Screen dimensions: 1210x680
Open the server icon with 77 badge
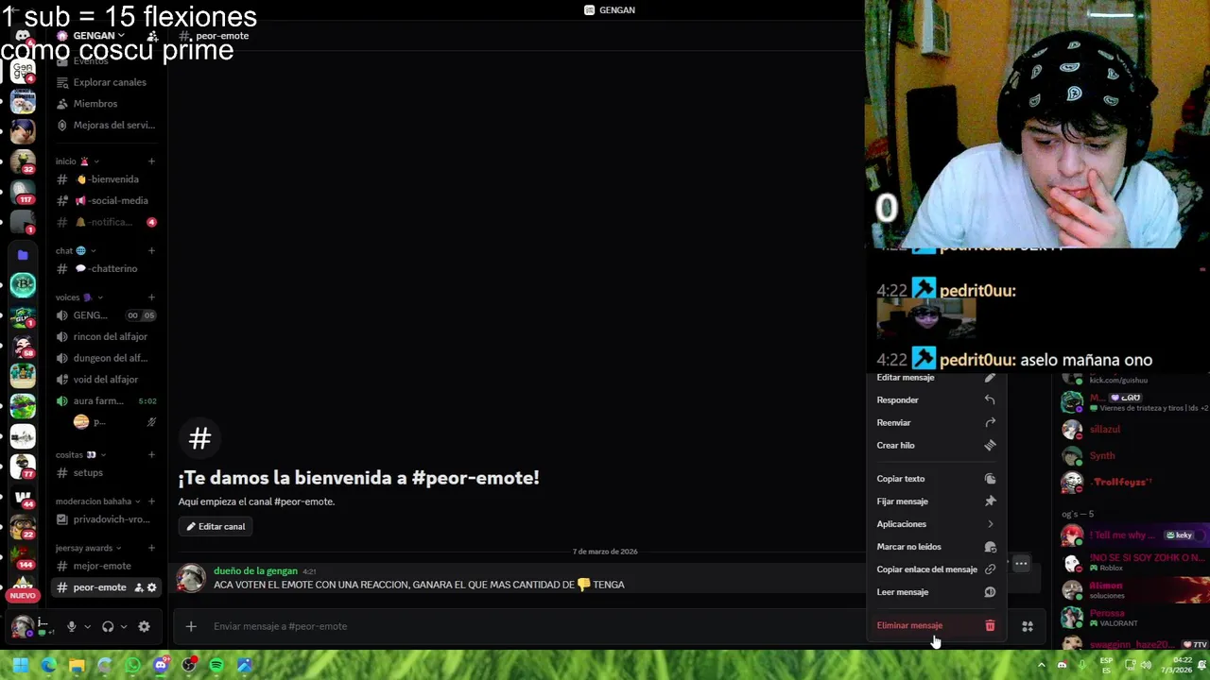click(23, 466)
